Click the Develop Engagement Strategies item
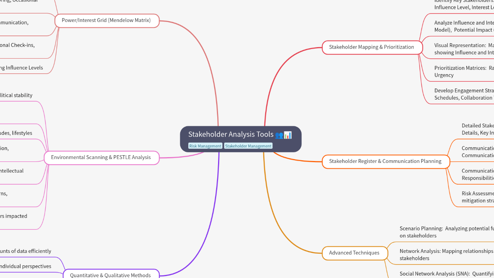This screenshot has width=494, height=278. 464,94
